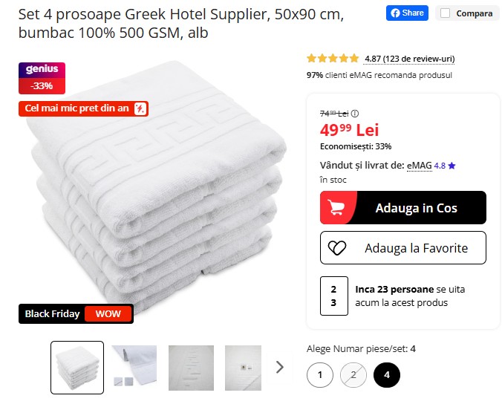Click the shopping cart icon

(x=337, y=208)
